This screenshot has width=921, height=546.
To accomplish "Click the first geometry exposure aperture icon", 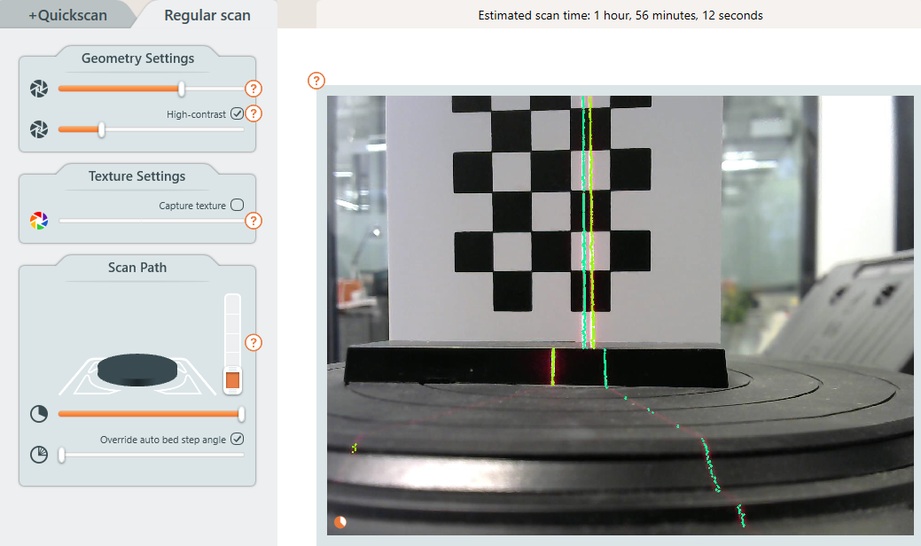I will pos(38,89).
